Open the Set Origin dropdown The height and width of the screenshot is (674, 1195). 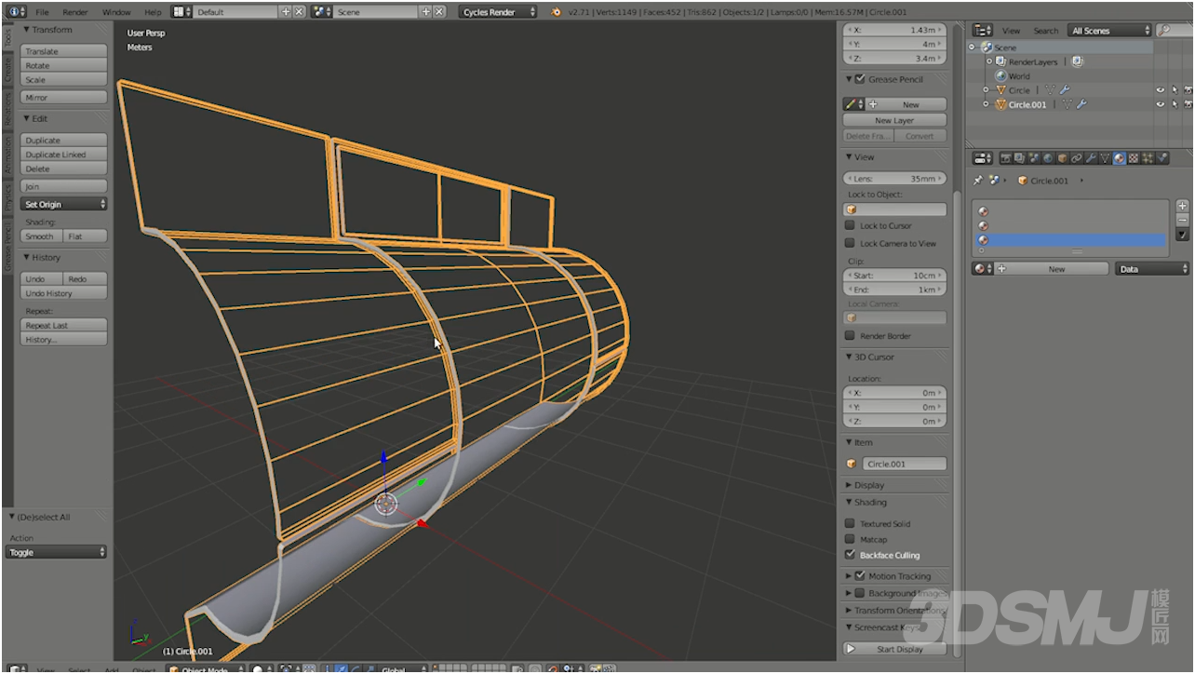(x=64, y=204)
